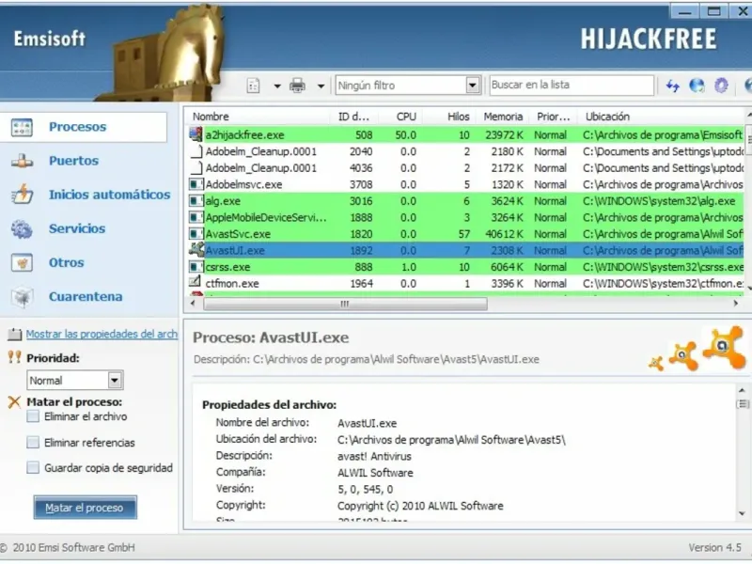
Task: Click the Procesos sidebar icon
Action: 22,128
